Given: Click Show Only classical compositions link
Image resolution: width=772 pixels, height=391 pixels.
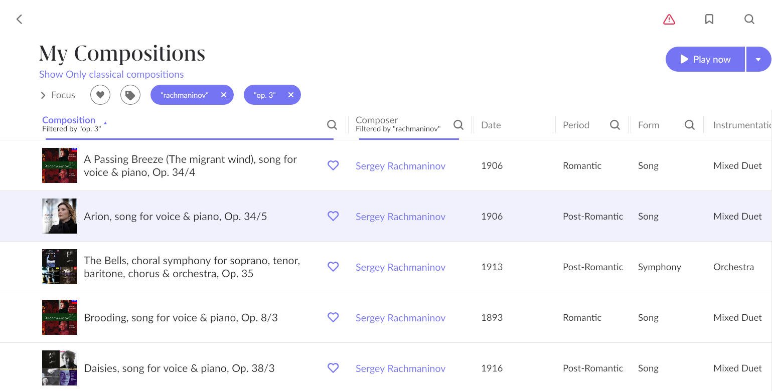Looking at the screenshot, I should click(x=111, y=74).
